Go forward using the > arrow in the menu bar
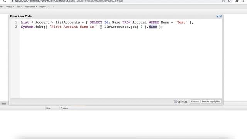Image resolution: width=247 pixels, height=139 pixels. click(54, 7)
